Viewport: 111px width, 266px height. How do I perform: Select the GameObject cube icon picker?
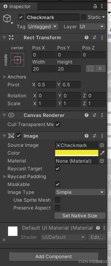pyautogui.click(x=8, y=19)
